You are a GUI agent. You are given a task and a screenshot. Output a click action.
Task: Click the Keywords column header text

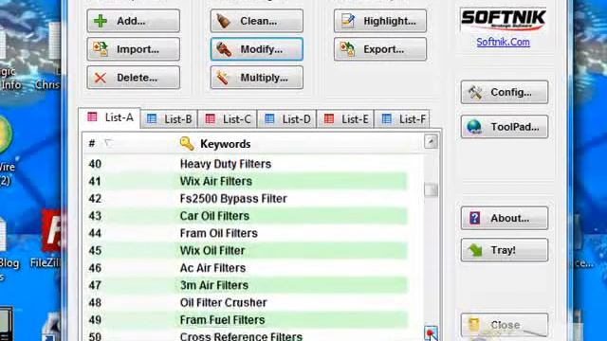(226, 144)
